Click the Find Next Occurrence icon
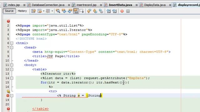Viewport: 200px width, 112px height. pos(70,11)
